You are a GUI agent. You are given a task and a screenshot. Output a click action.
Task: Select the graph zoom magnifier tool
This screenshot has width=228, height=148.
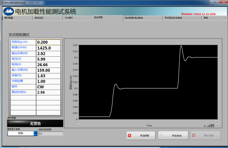coord(208,125)
